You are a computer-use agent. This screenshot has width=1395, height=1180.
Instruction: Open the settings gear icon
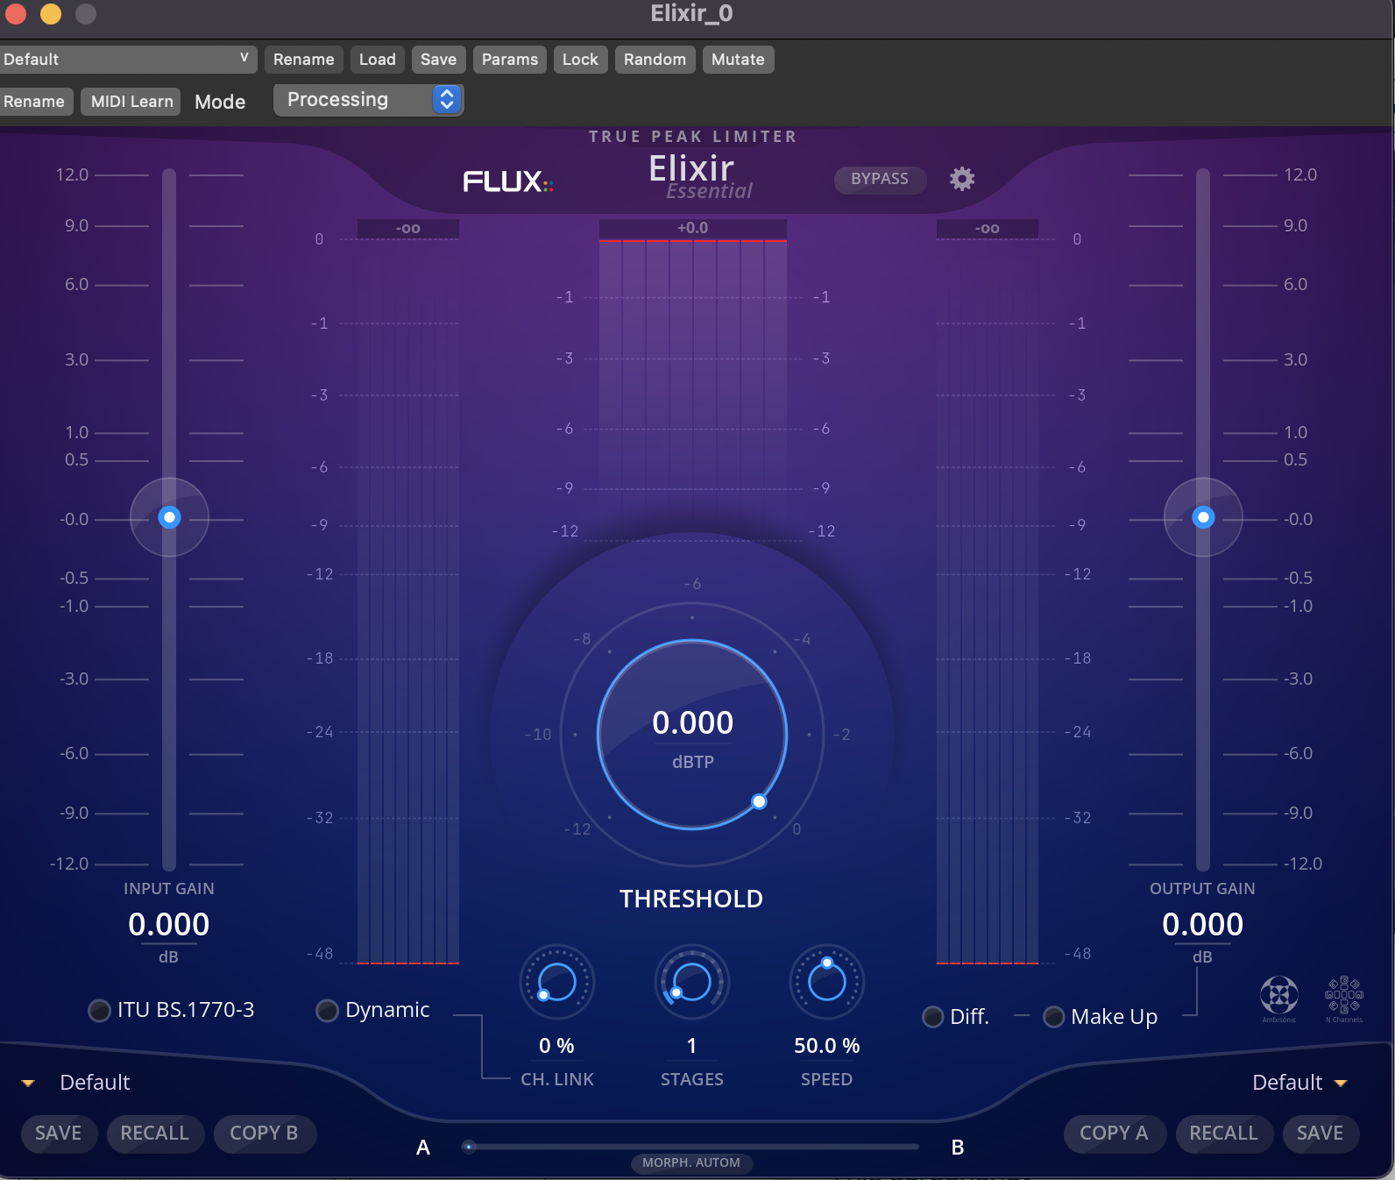(x=962, y=179)
